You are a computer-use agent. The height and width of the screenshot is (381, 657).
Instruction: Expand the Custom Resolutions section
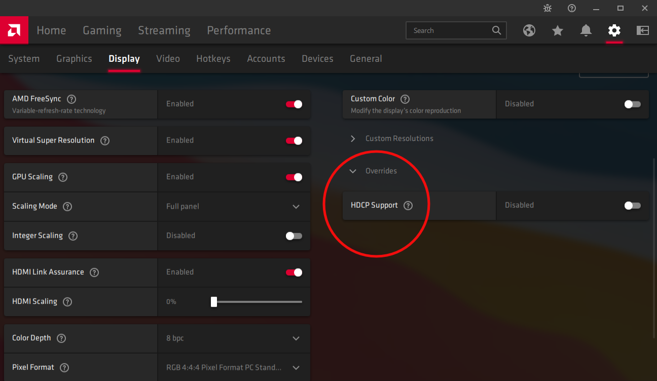click(x=392, y=138)
